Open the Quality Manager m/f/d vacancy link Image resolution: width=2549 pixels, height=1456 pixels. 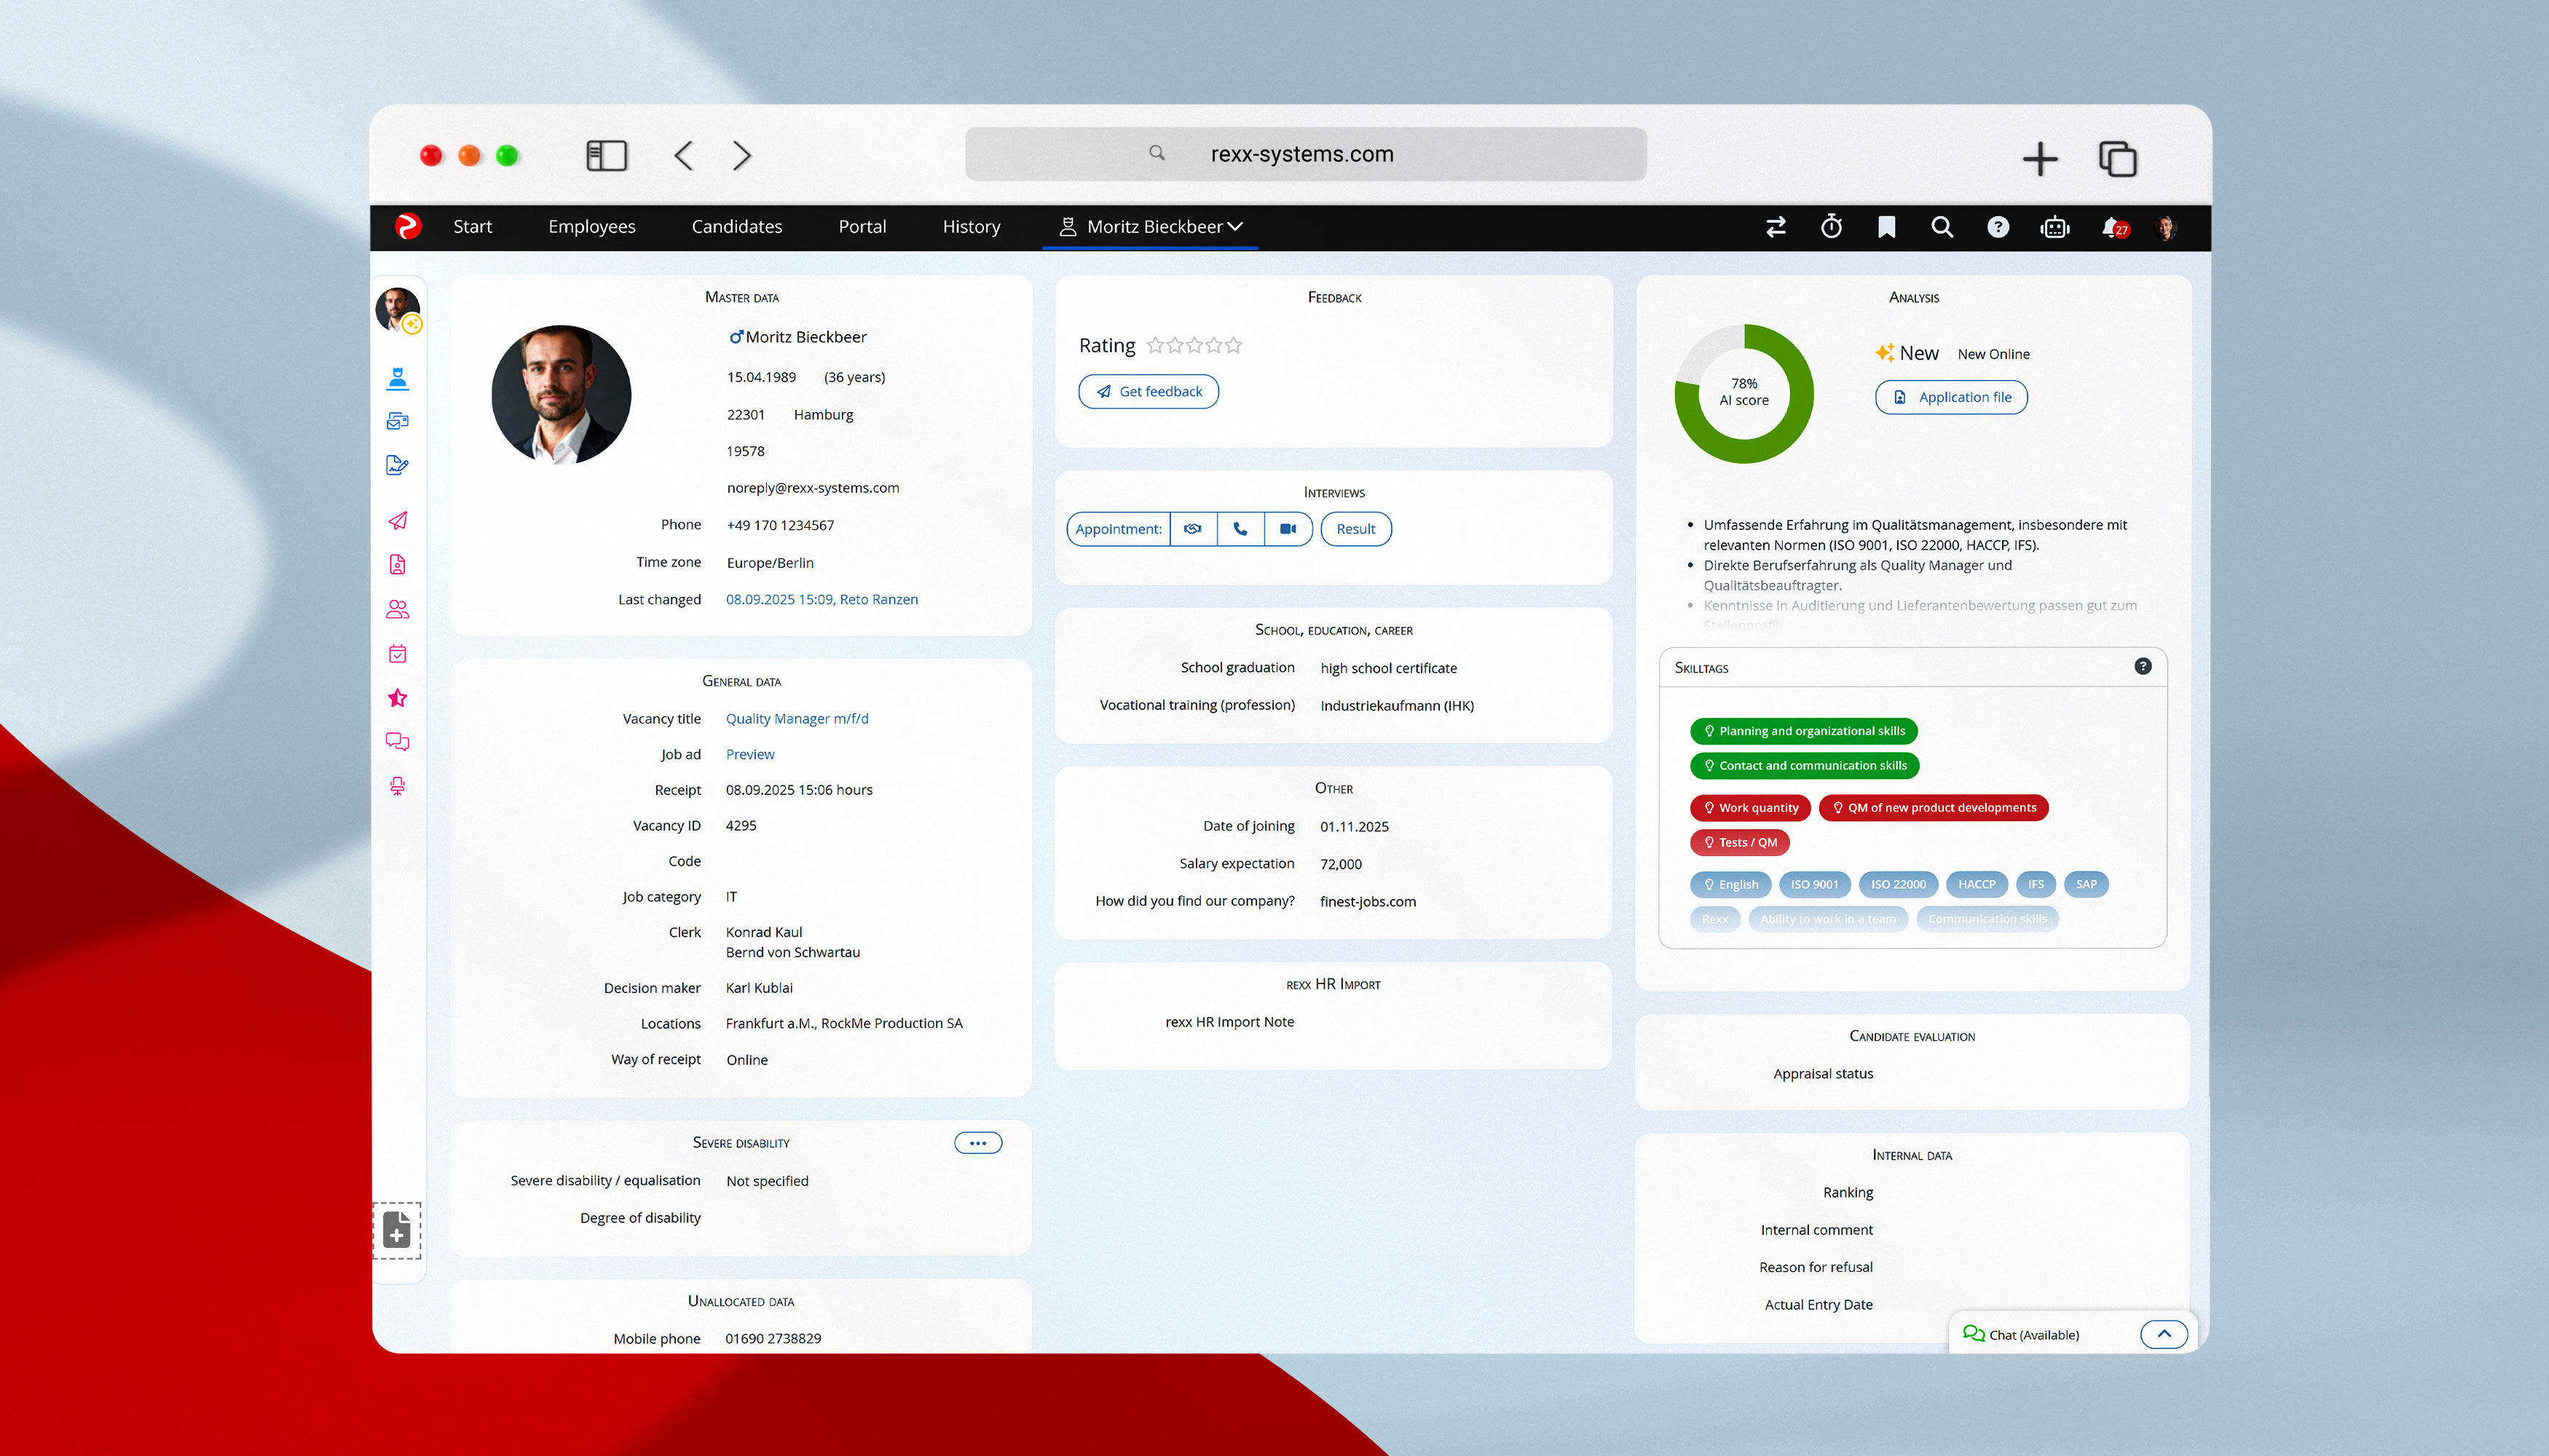[796, 719]
